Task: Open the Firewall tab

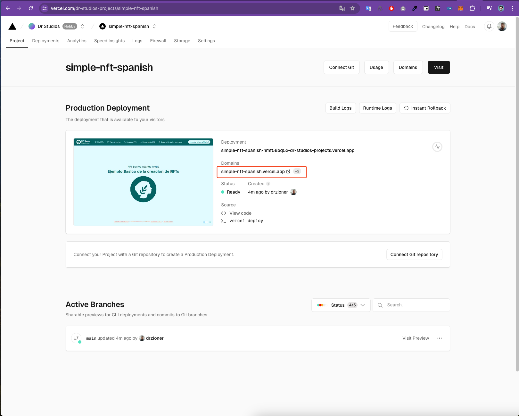Action: (158, 41)
